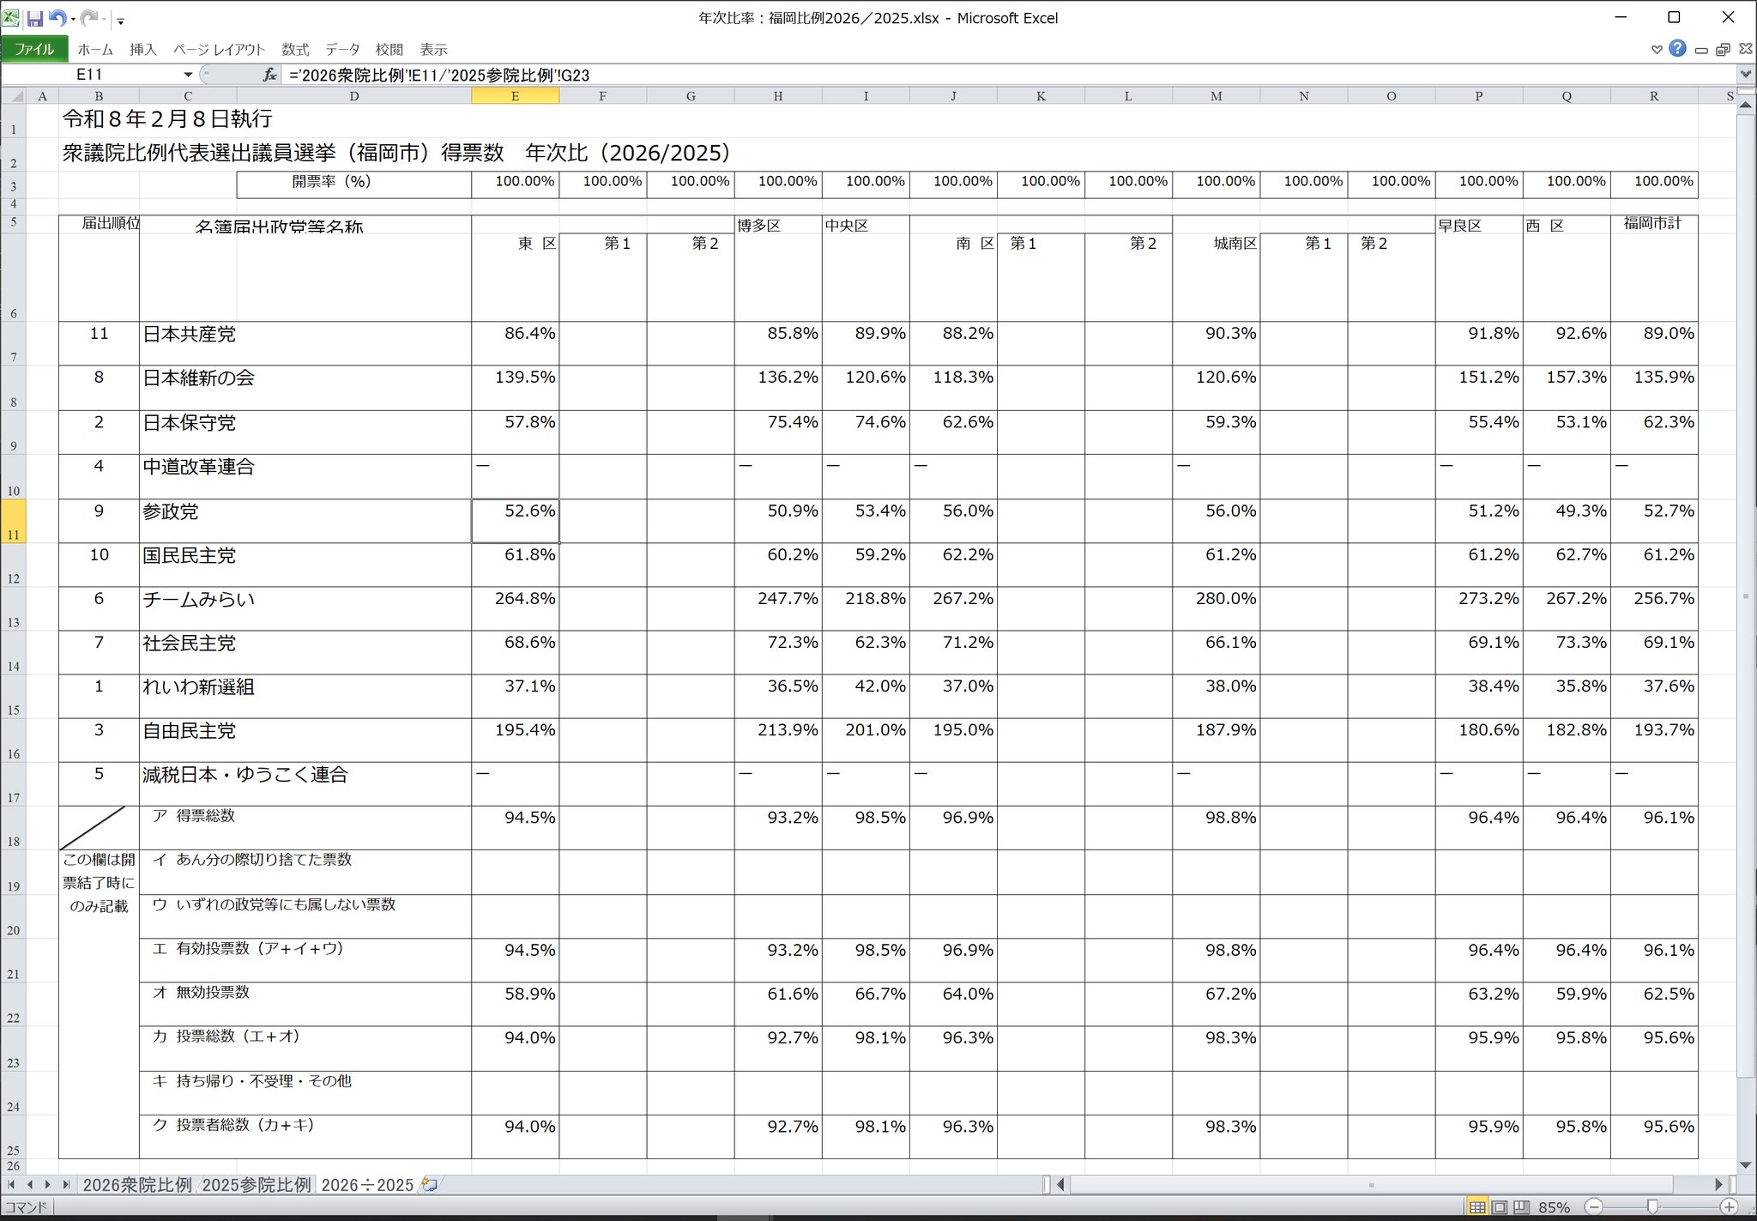Jump to first sheet with navigation arrow
Screen dimensions: 1757x1221
click(x=12, y=1184)
